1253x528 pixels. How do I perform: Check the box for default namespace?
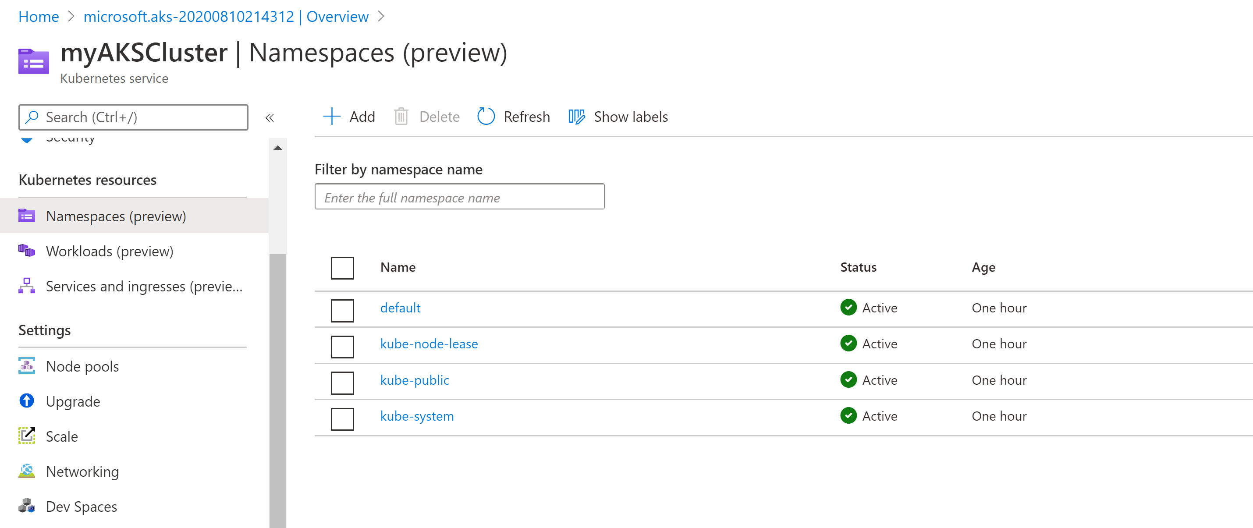click(342, 310)
